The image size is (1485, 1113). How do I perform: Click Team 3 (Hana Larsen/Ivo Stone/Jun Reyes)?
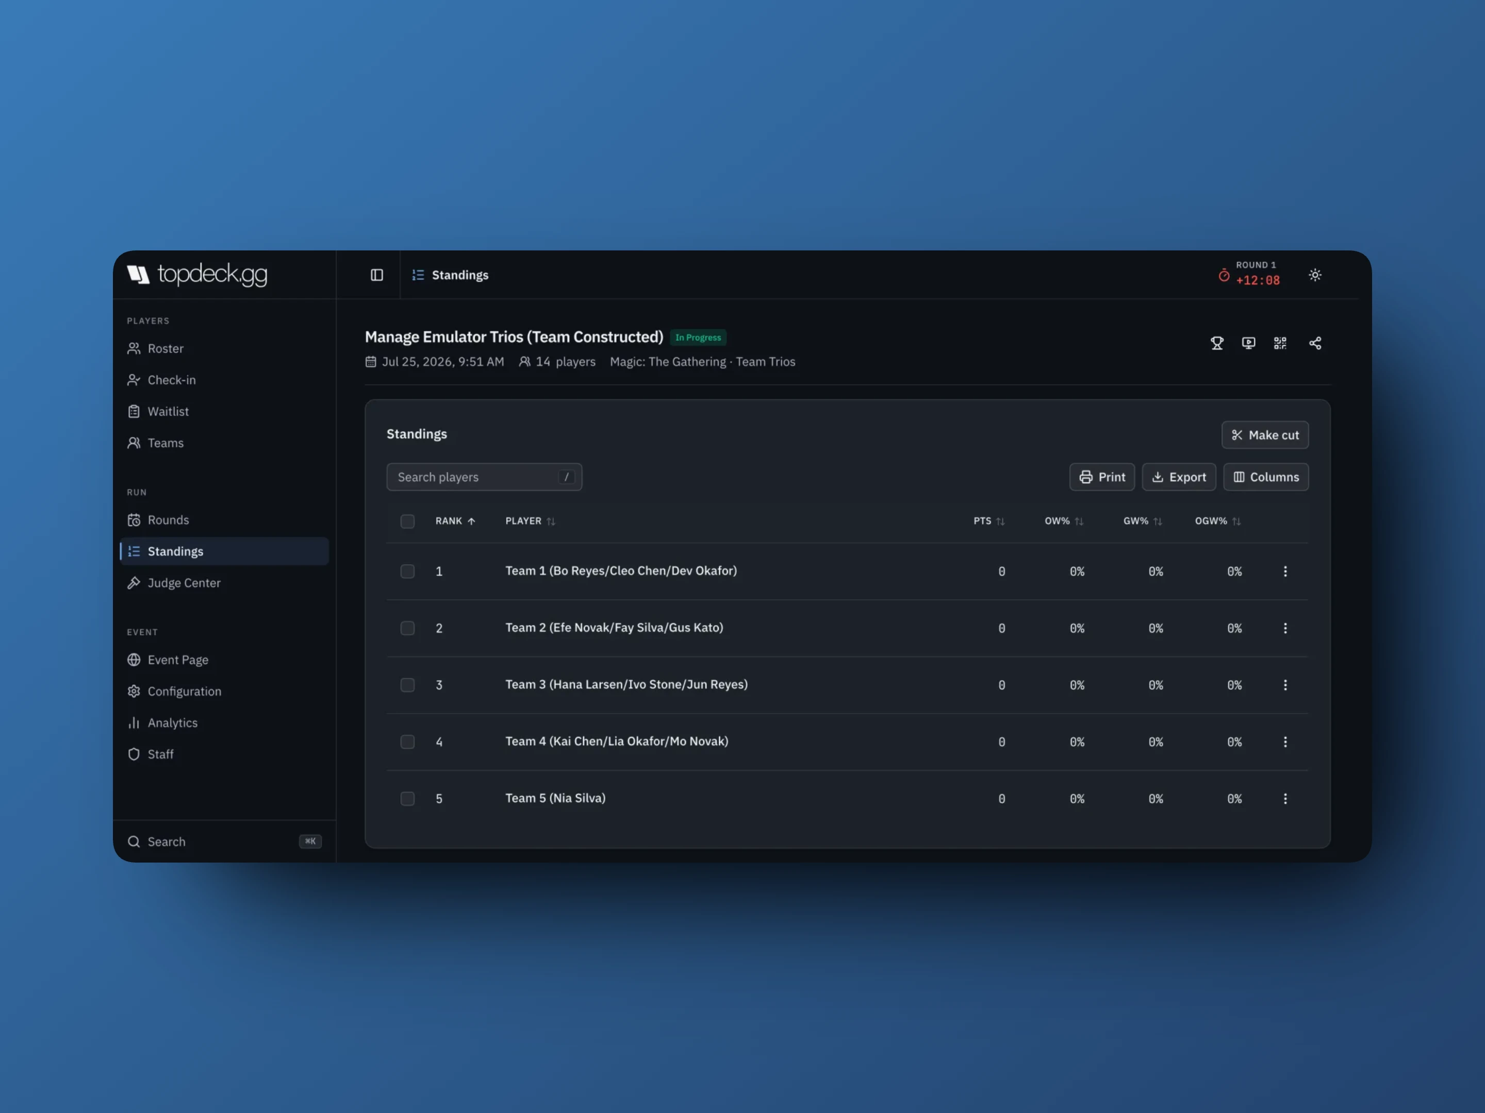(x=626, y=684)
